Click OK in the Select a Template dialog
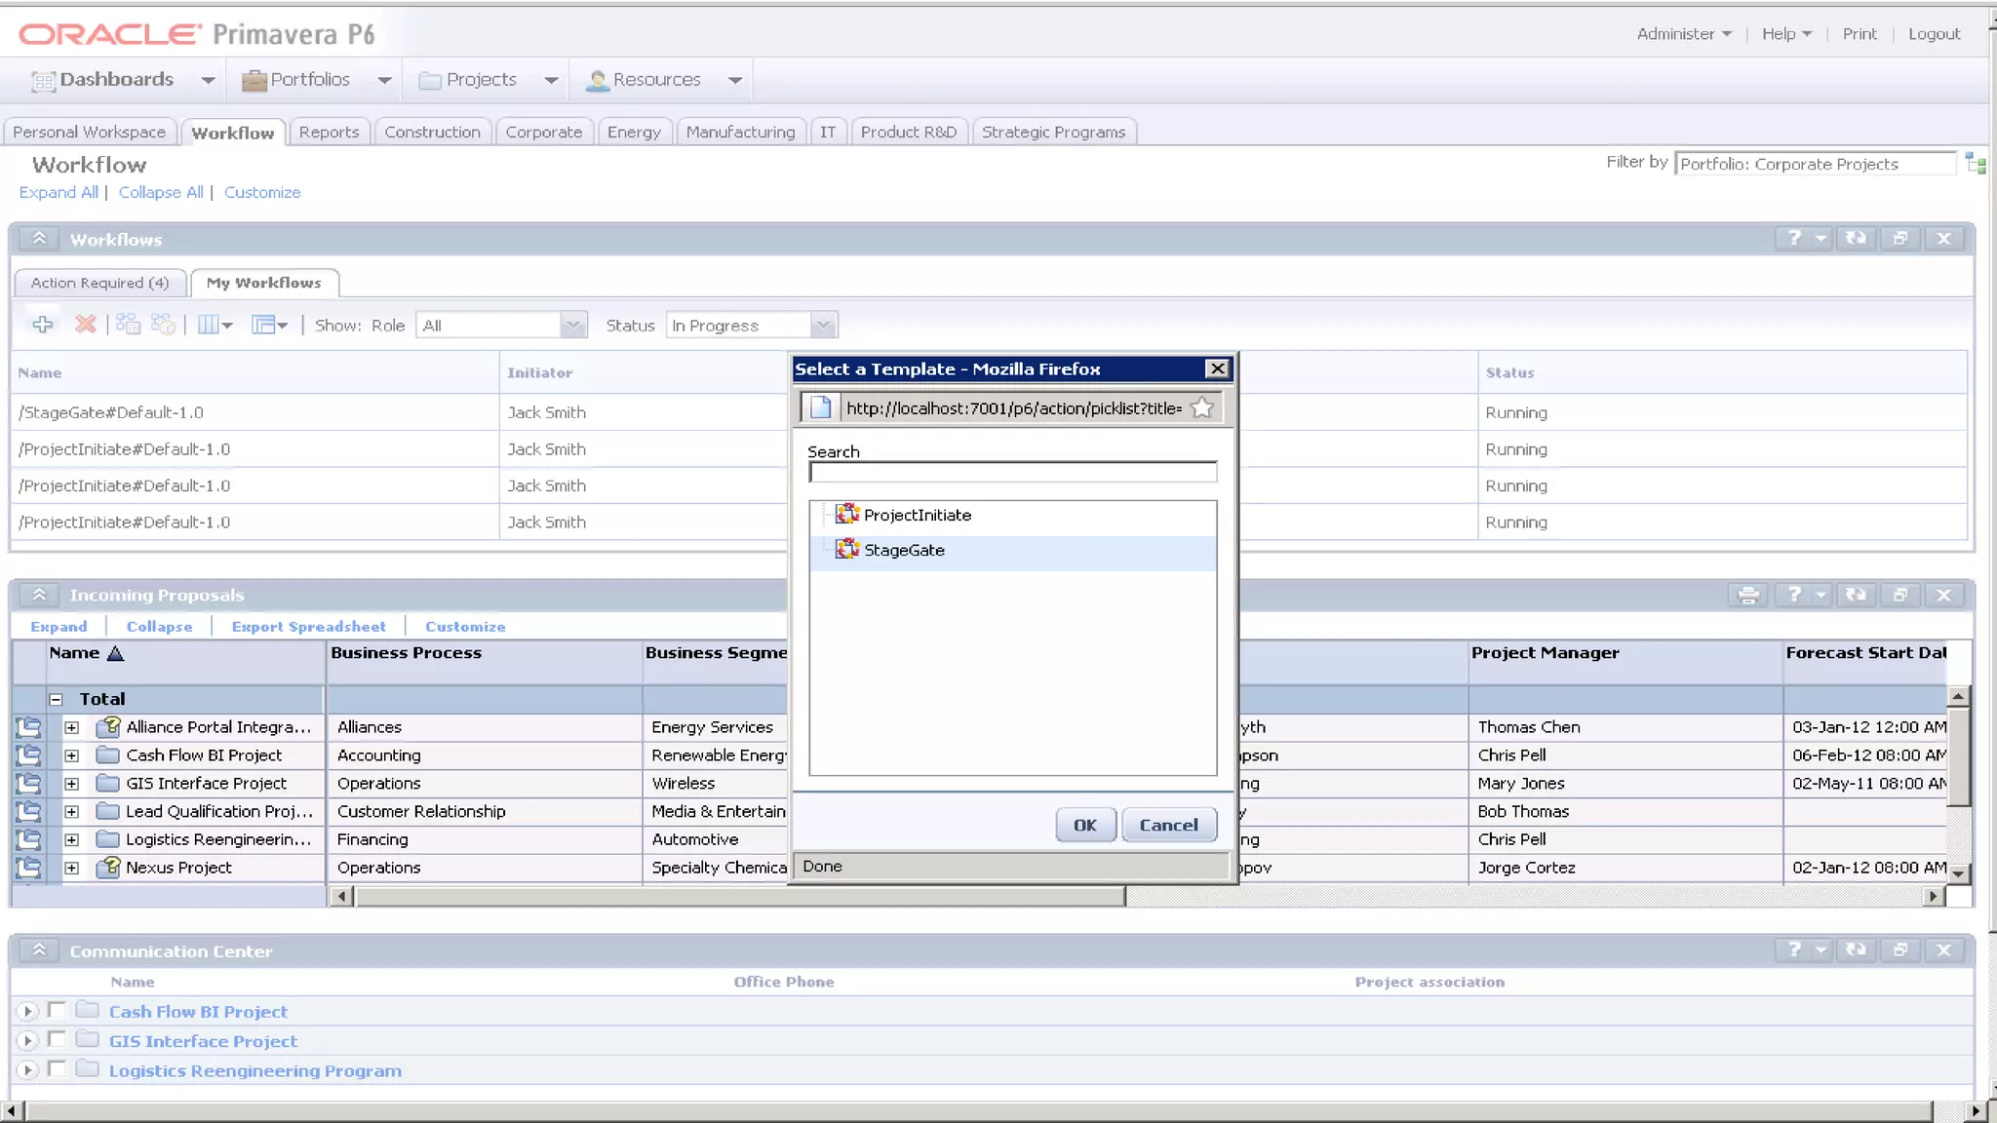 click(x=1085, y=825)
